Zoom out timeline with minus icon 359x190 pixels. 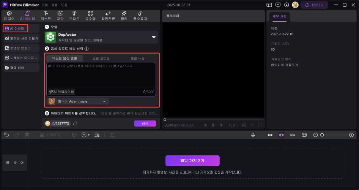point(315,135)
